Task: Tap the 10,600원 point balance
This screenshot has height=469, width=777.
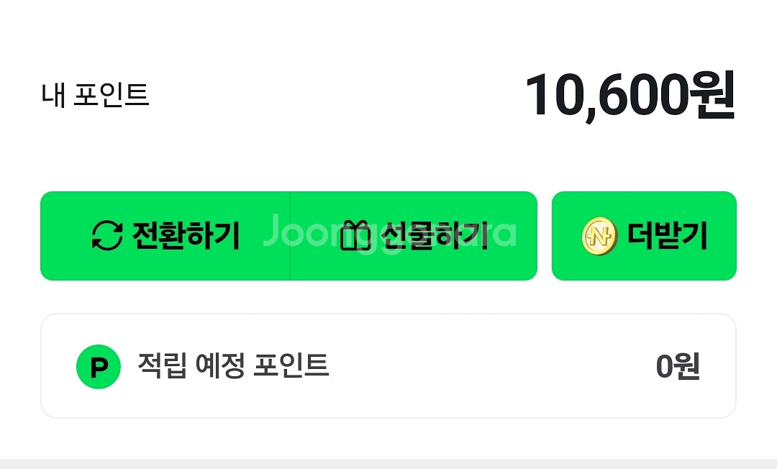Action: [x=630, y=95]
